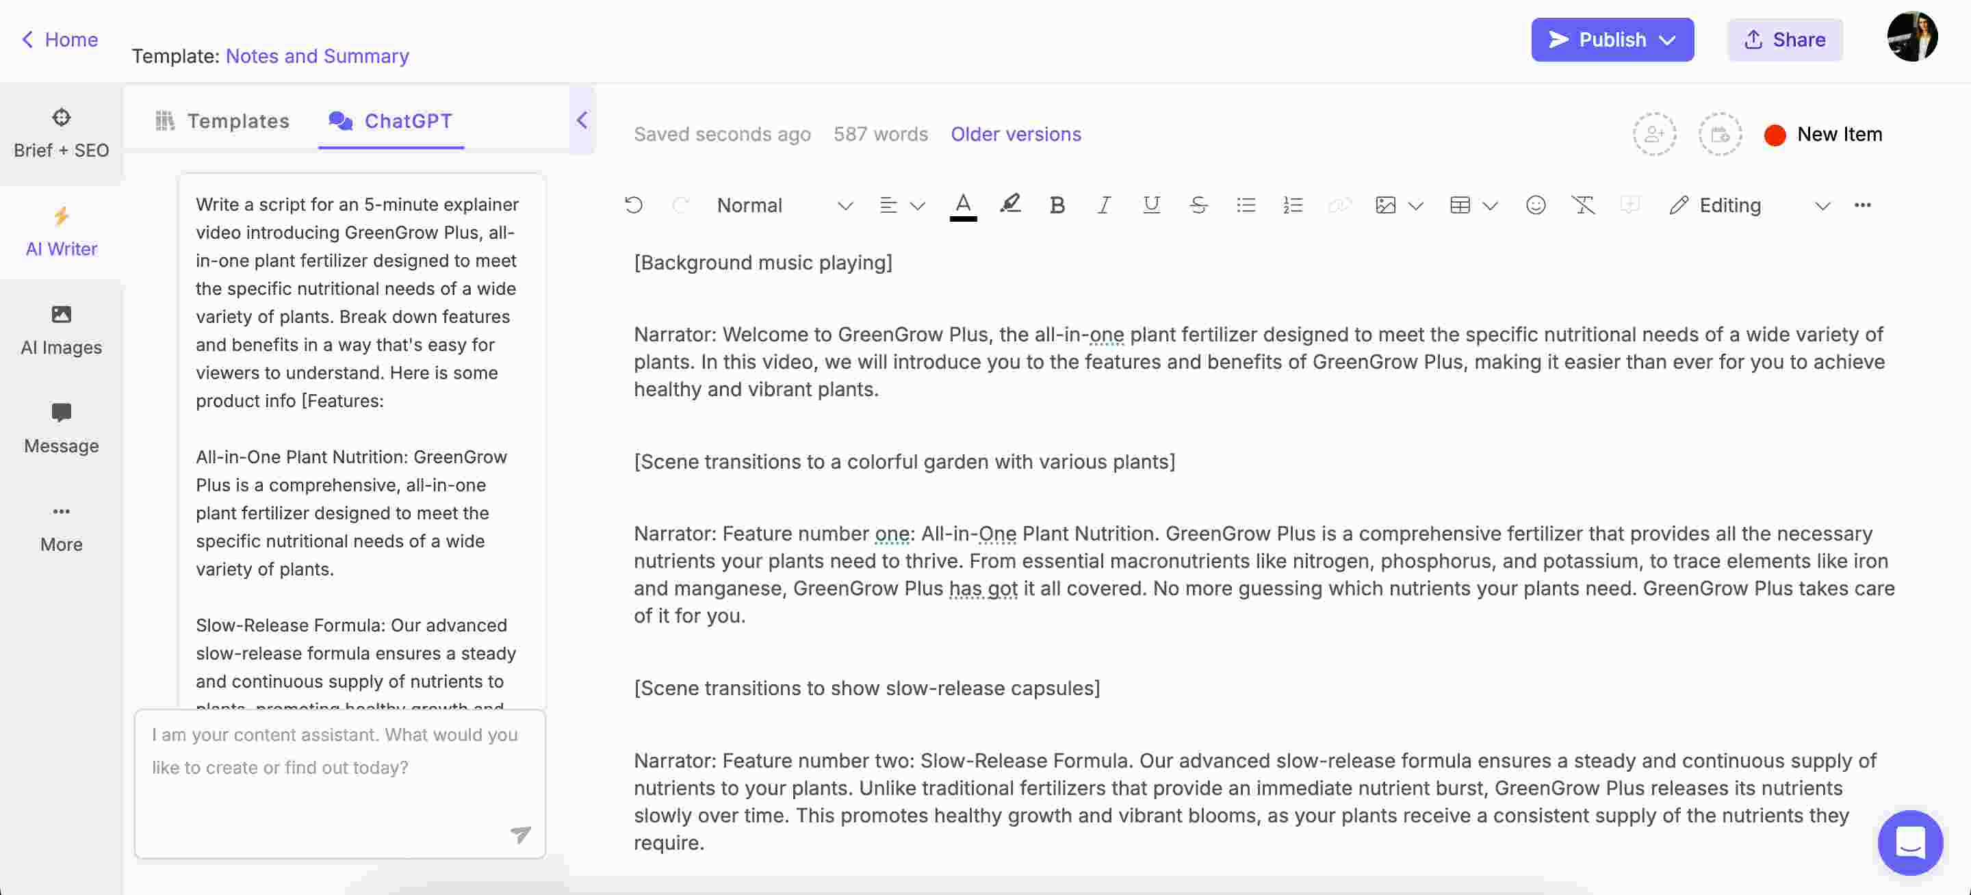Click the 'Slow-Release Formula: Our advanced' prompt paragraph
Image resolution: width=1971 pixels, height=895 pixels.
(356, 662)
